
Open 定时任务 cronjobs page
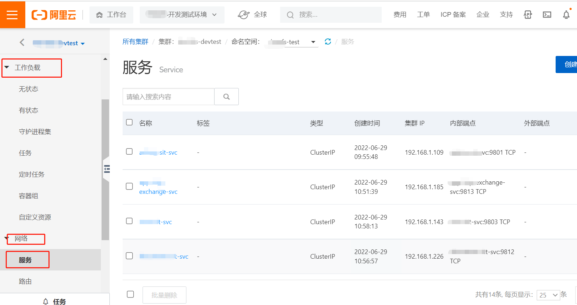click(x=32, y=175)
